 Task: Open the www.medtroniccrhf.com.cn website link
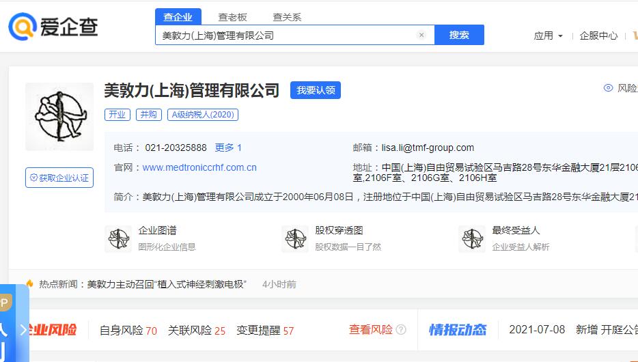[199, 167]
